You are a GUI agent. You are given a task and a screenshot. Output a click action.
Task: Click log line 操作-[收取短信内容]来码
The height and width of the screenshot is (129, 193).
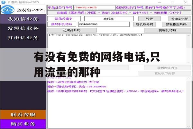116,91
